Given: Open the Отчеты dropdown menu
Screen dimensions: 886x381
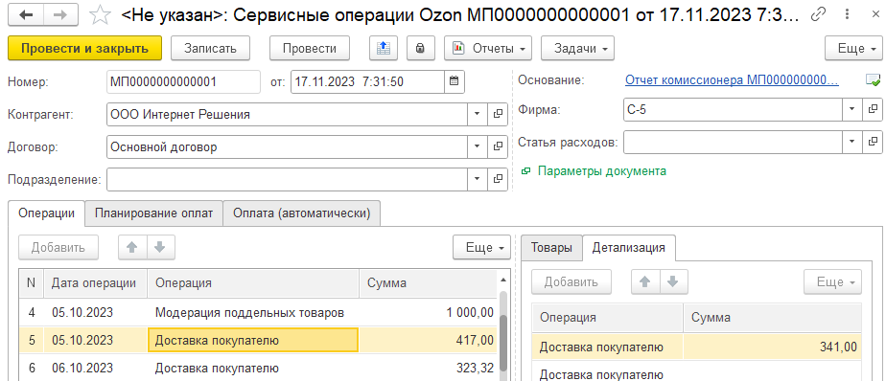Looking at the screenshot, I should pyautogui.click(x=489, y=49).
